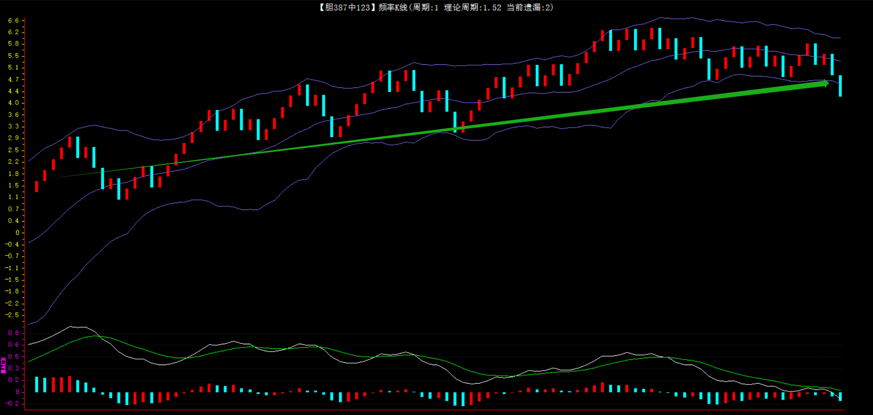This screenshot has width=873, height=415.
Task: Click the rightmost cyan MACD histogram bar
Action: (x=840, y=396)
